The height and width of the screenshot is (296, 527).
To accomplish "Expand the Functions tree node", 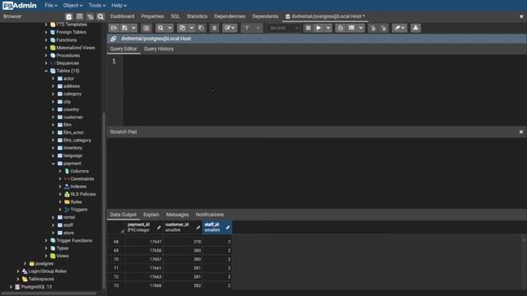I will tap(46, 40).
